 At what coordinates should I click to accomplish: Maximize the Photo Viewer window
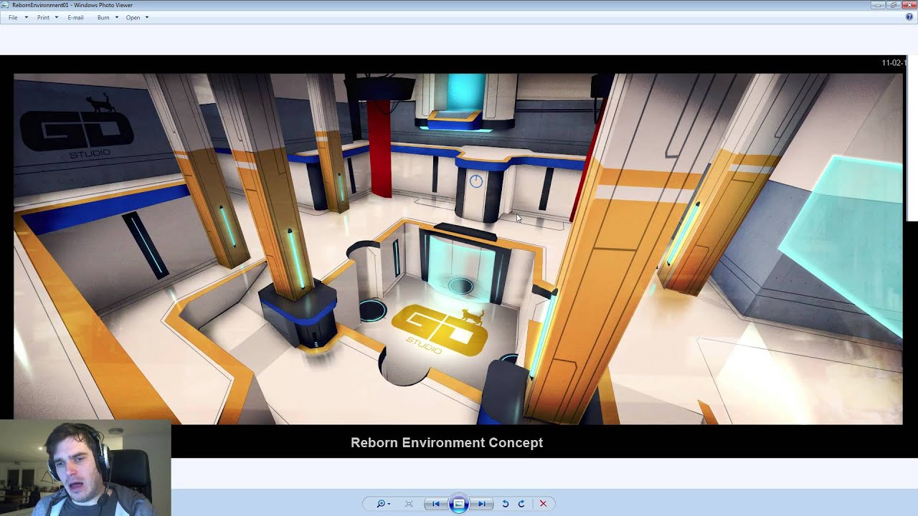coord(894,5)
